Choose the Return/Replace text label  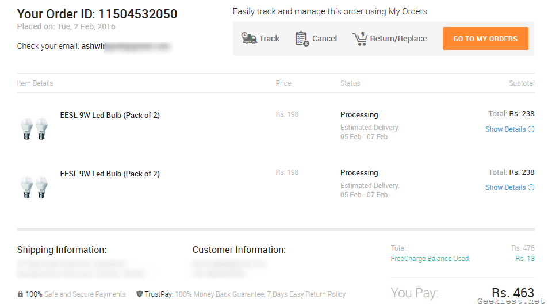coord(398,39)
